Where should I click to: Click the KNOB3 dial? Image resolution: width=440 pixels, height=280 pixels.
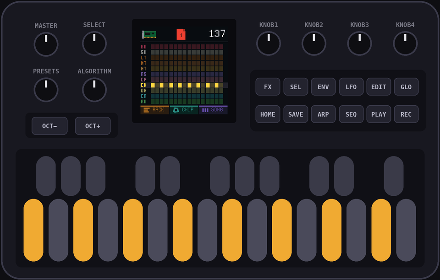pos(359,43)
